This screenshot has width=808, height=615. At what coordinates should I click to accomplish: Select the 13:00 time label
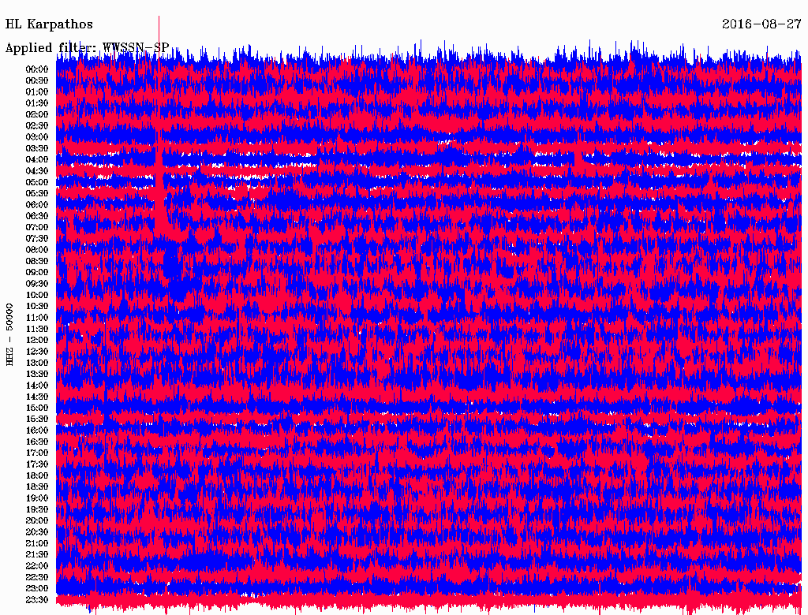click(37, 363)
